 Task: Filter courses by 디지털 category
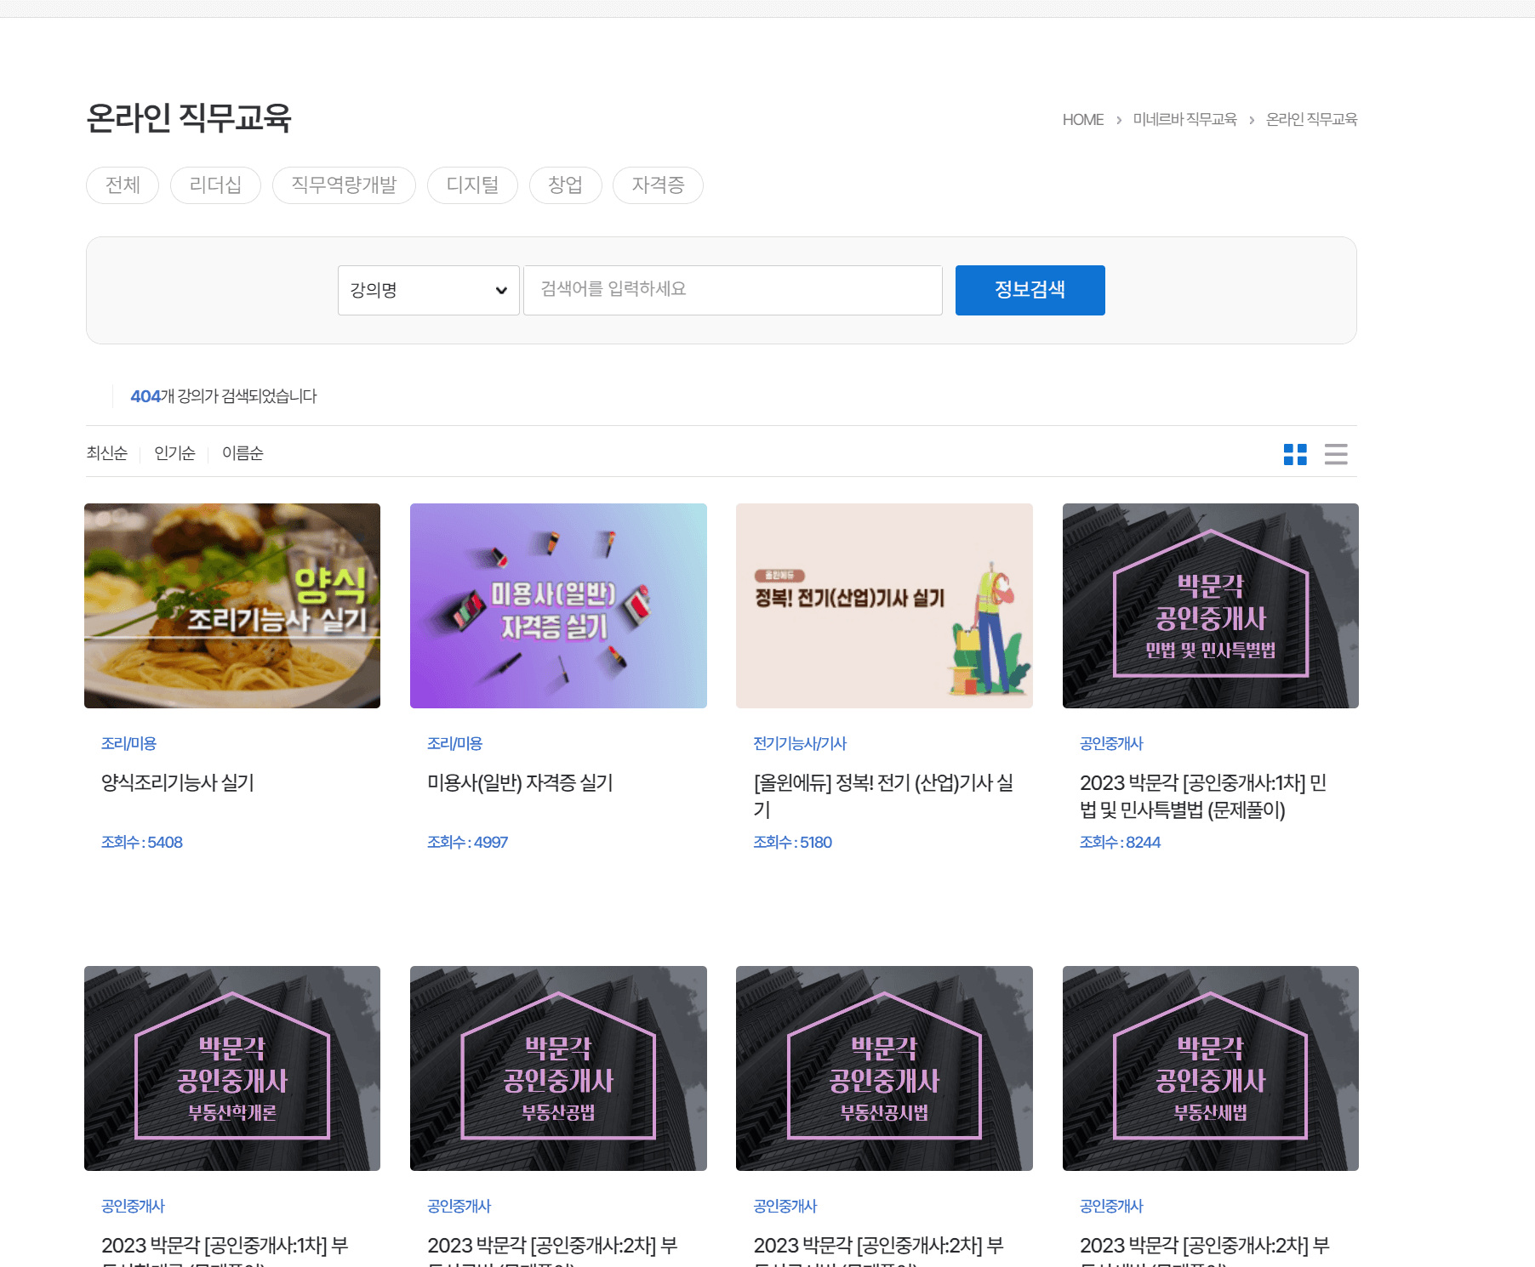pos(472,185)
